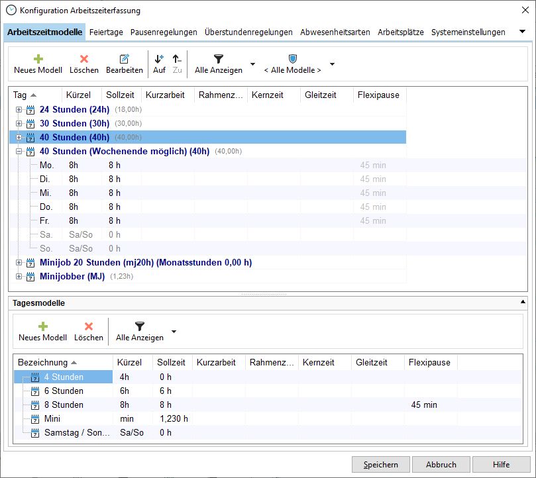Click the Alle Anzeigen funnel in Tagesmodelle
536x478 pixels.
(139, 326)
